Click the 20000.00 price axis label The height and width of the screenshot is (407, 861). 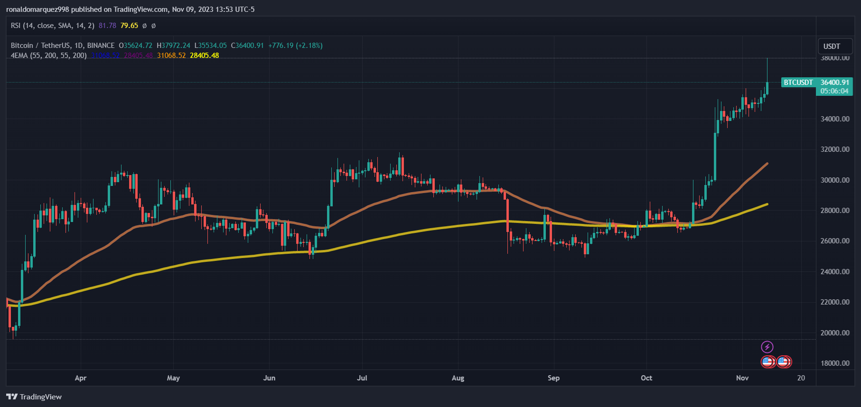coord(835,333)
